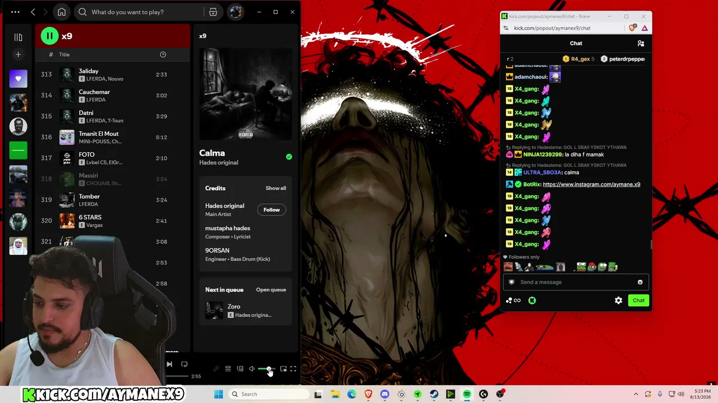This screenshot has width=718, height=403.
Task: Skip to the next track
Action: click(169, 364)
